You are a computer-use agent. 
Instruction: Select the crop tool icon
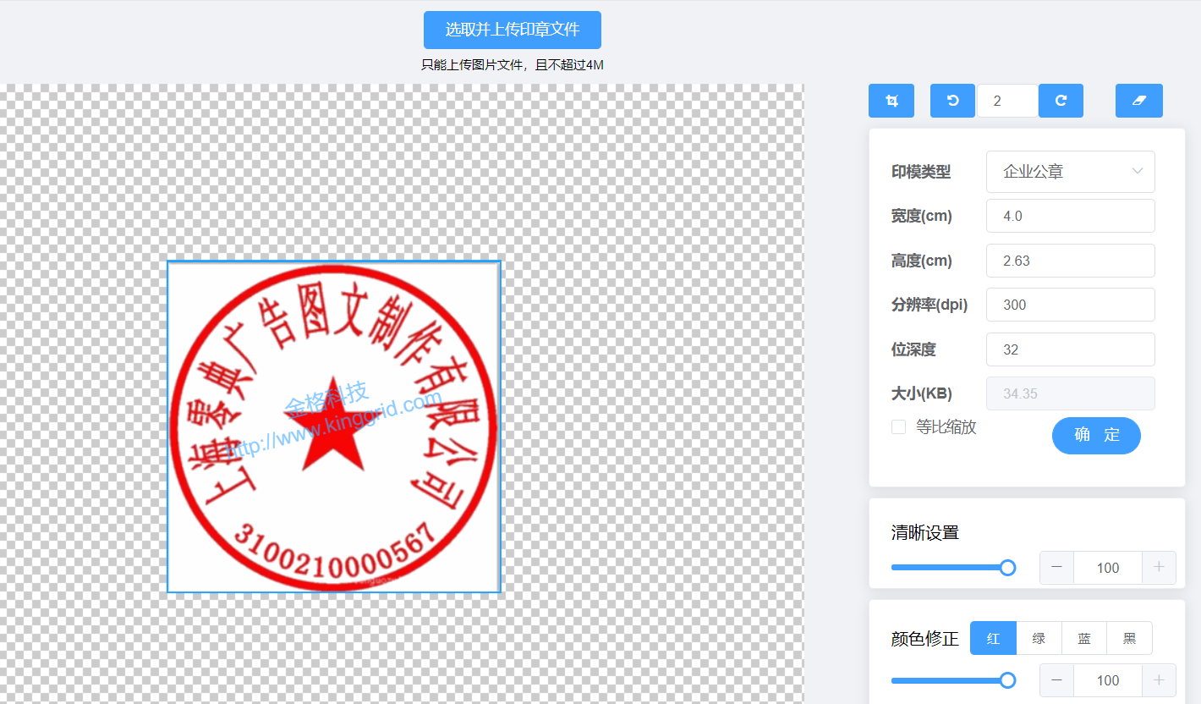[x=891, y=101]
